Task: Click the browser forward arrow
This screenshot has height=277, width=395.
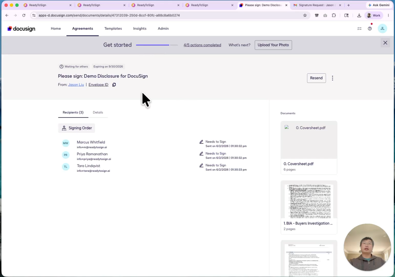Action: tap(15, 15)
